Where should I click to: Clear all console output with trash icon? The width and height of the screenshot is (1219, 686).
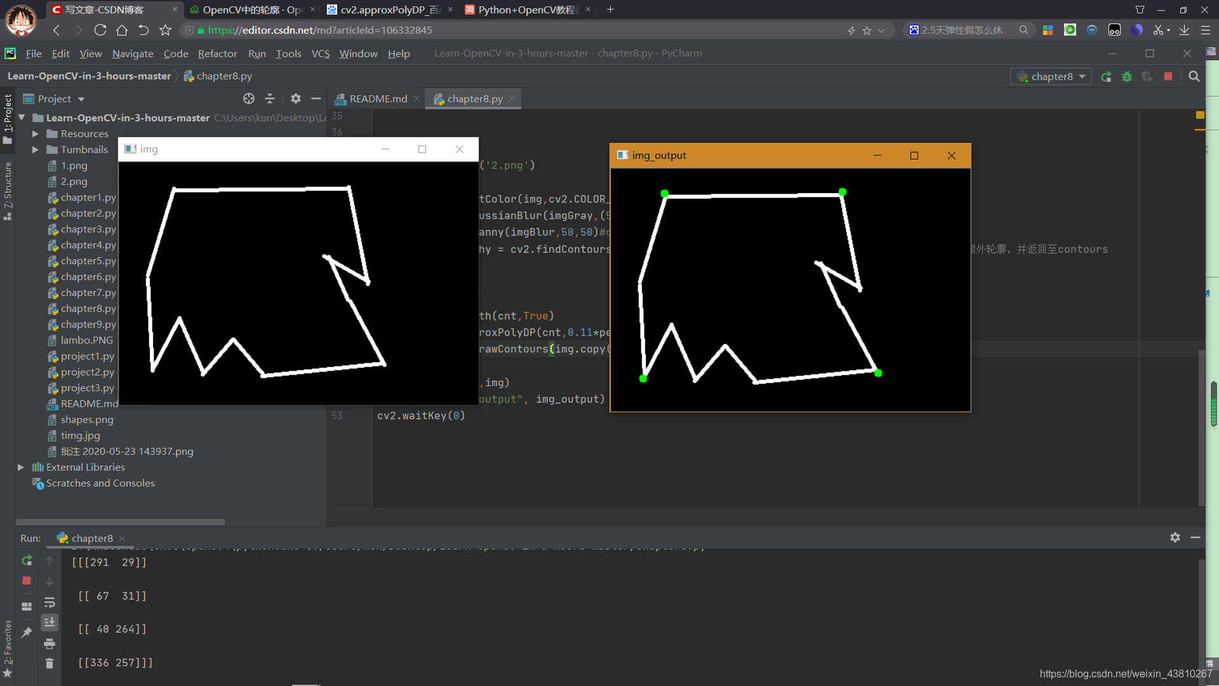[50, 664]
